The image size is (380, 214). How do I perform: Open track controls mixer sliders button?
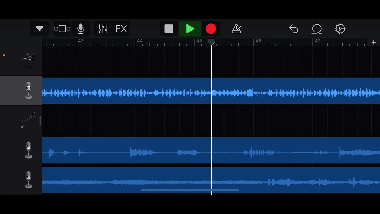click(x=103, y=29)
